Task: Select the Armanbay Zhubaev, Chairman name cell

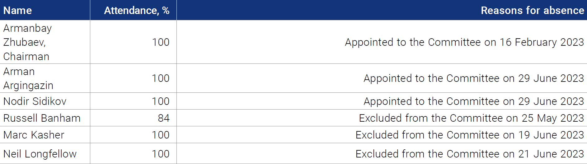Action: click(x=45, y=42)
